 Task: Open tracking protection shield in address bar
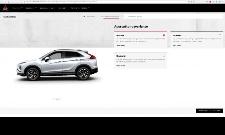tap(22, 2)
